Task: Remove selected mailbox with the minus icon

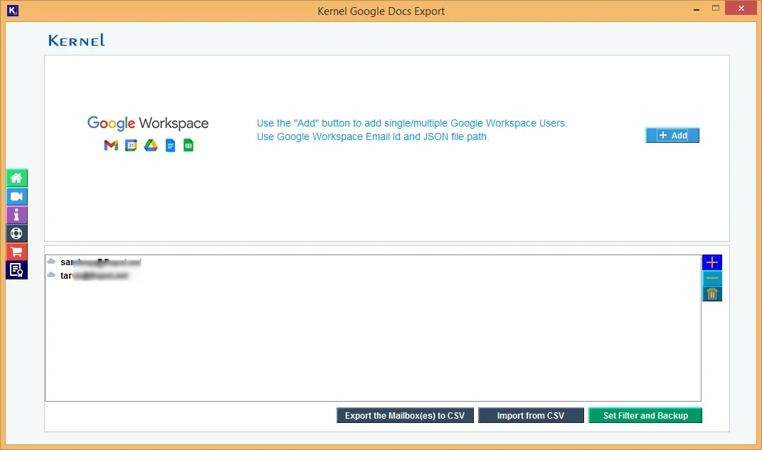Action: [x=711, y=278]
